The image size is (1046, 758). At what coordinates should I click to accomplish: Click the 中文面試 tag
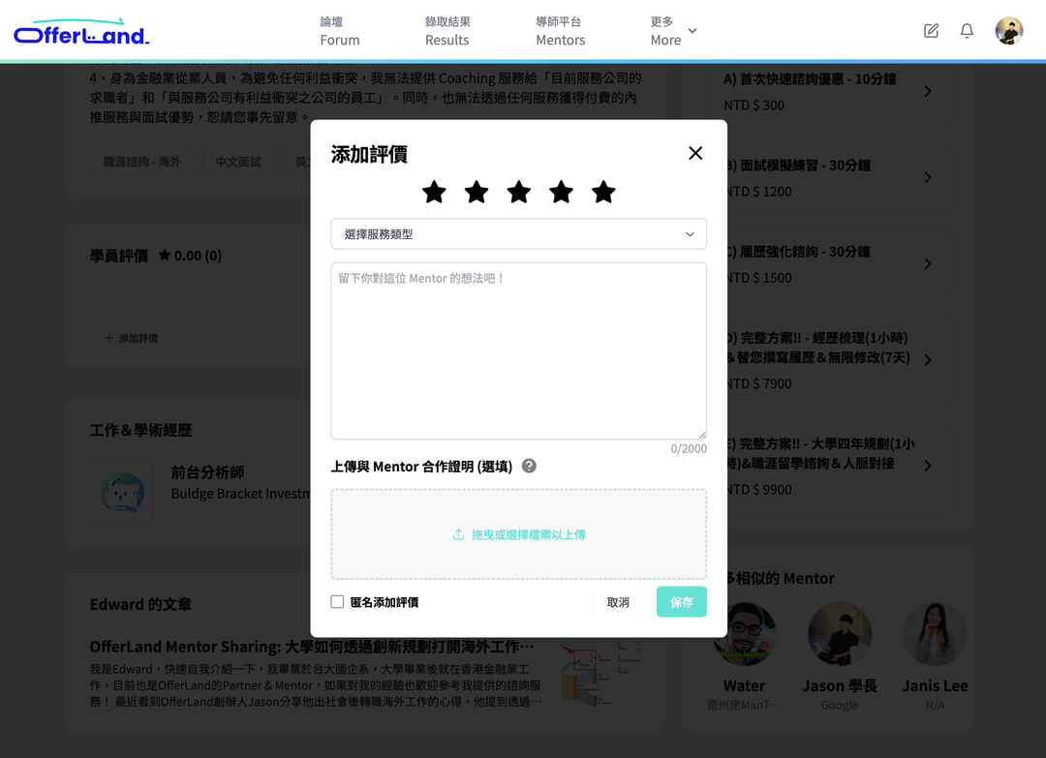(x=238, y=162)
